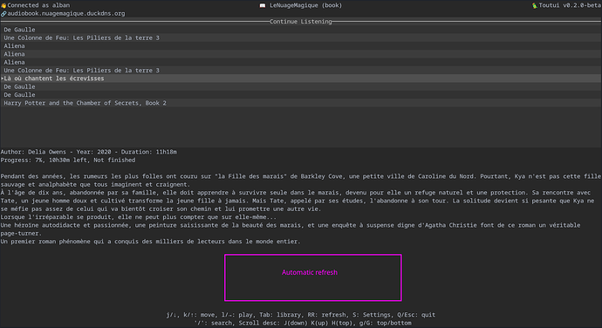602x328 pixels.
Task: Click the 'Tab: library' shortcut hint
Action: tap(280, 315)
